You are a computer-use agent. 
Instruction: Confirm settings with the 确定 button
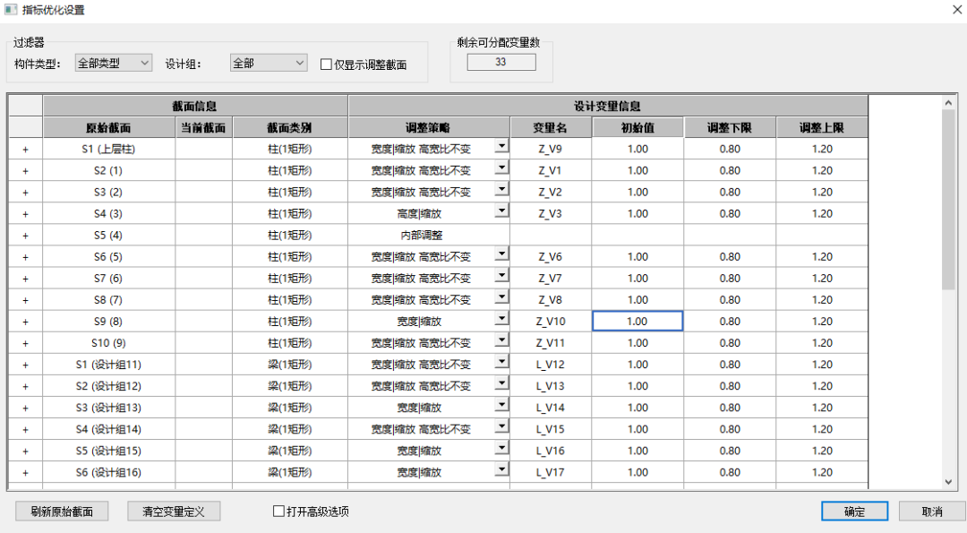click(852, 511)
